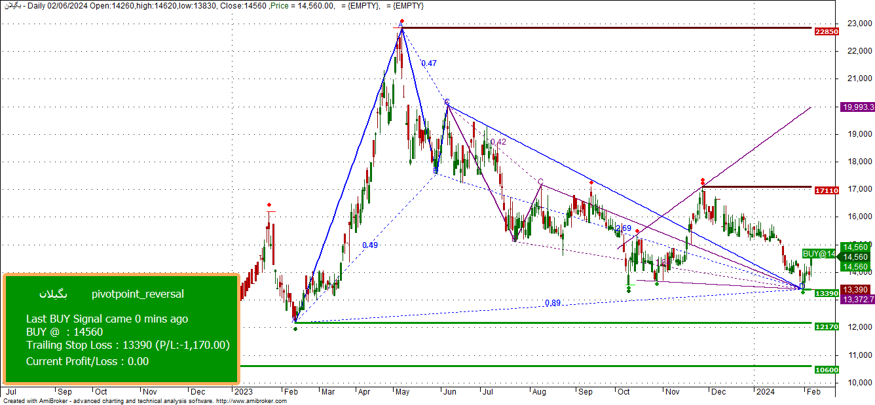Click the green 12170 support label

pyautogui.click(x=827, y=326)
